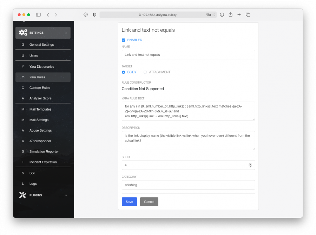
Task: Click the Share icon in the toolbar
Action: (x=231, y=15)
